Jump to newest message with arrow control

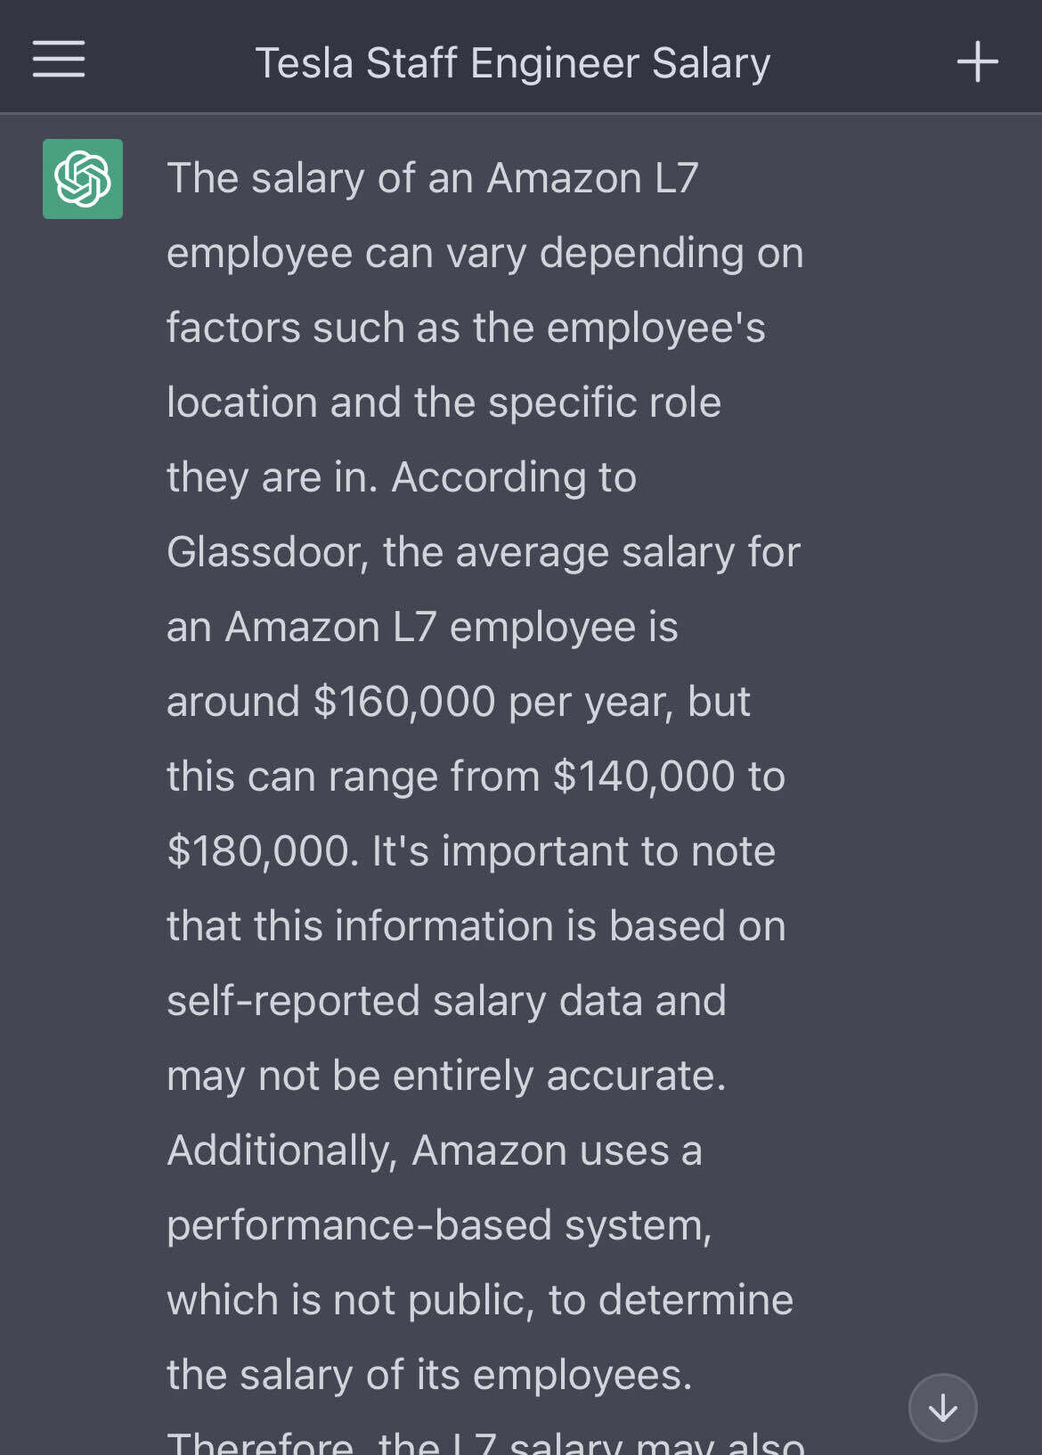(941, 1407)
